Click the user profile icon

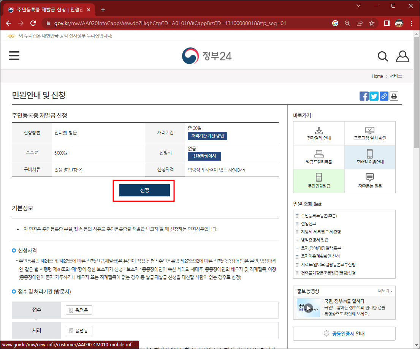pos(403,56)
